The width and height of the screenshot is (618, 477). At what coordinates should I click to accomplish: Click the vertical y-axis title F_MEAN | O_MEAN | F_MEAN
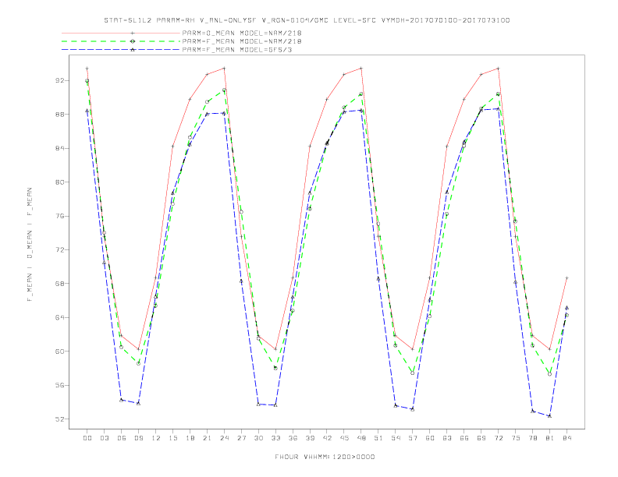30,245
